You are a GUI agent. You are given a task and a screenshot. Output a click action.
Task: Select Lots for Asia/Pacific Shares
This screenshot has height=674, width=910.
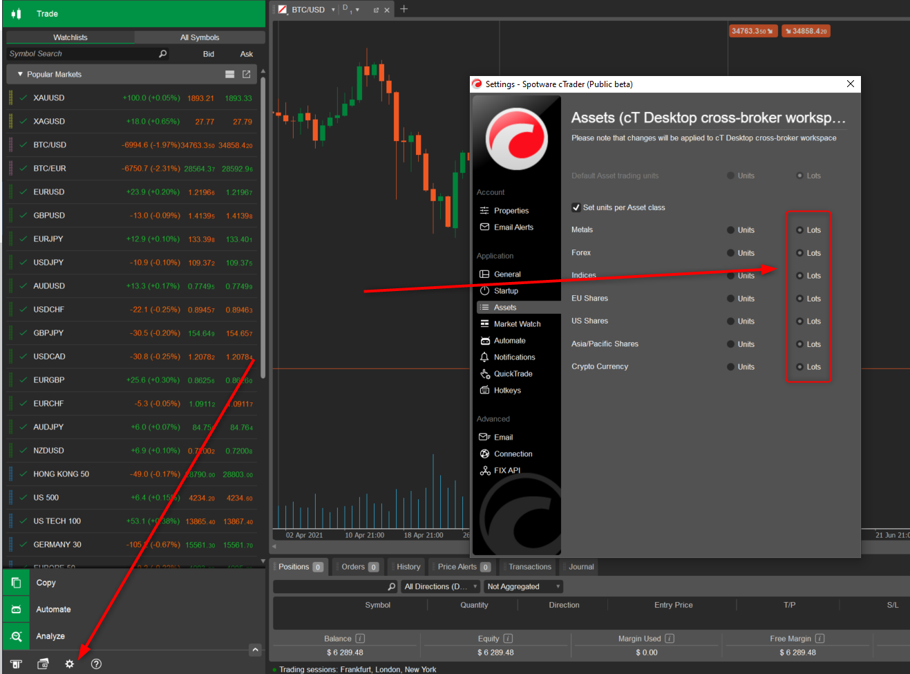click(800, 344)
